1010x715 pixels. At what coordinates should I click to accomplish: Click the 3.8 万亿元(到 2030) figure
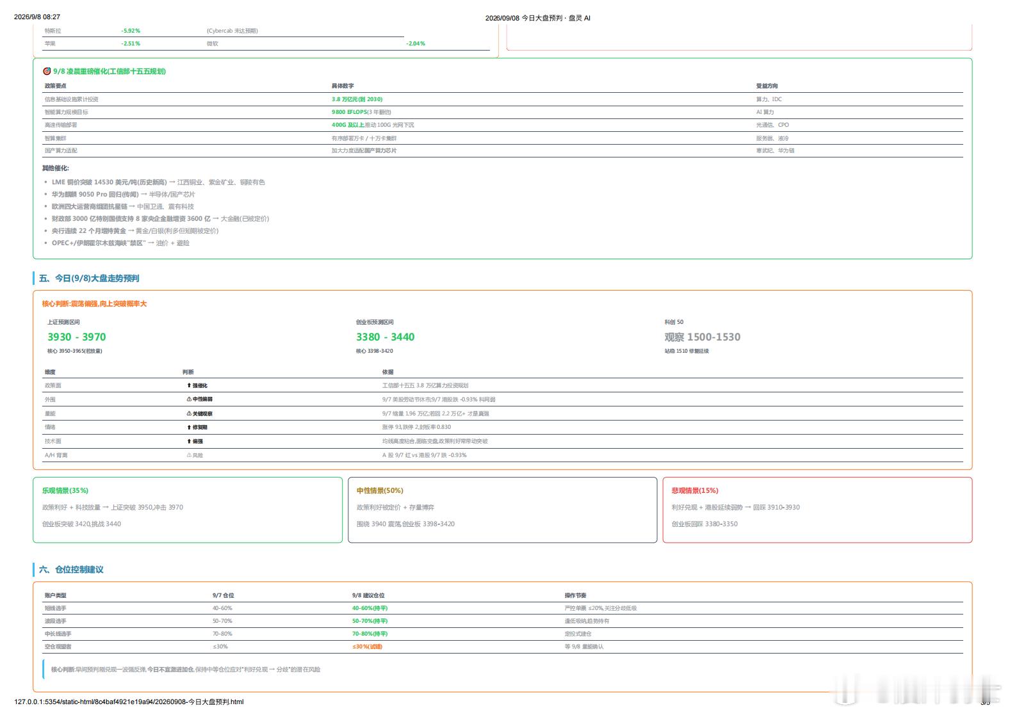coord(357,99)
